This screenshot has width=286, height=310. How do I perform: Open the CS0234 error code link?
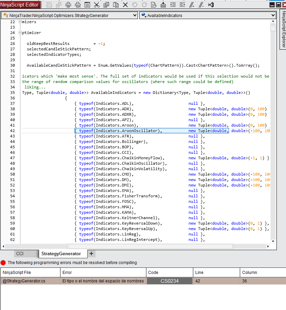pos(169,281)
